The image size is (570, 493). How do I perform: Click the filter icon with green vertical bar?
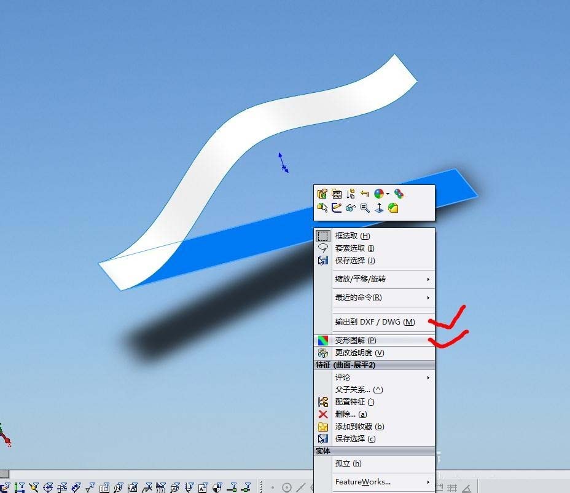click(x=19, y=487)
